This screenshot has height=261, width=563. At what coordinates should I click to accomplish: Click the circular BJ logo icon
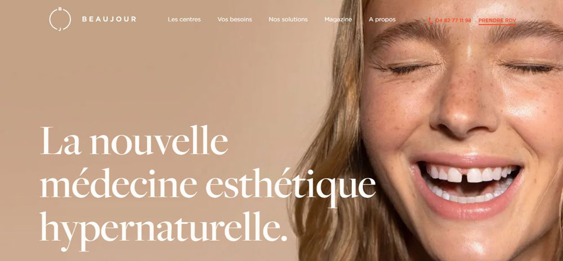pos(60,19)
